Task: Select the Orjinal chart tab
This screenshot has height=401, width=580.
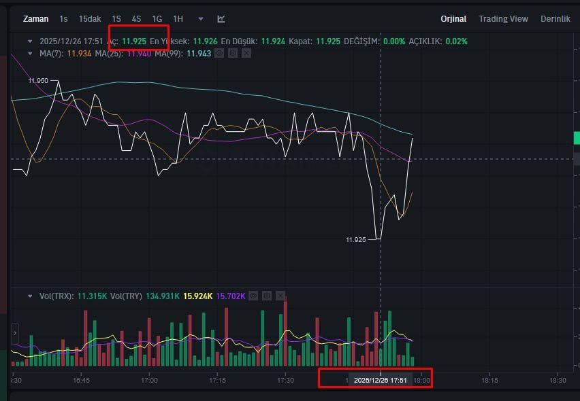Action: tap(453, 19)
